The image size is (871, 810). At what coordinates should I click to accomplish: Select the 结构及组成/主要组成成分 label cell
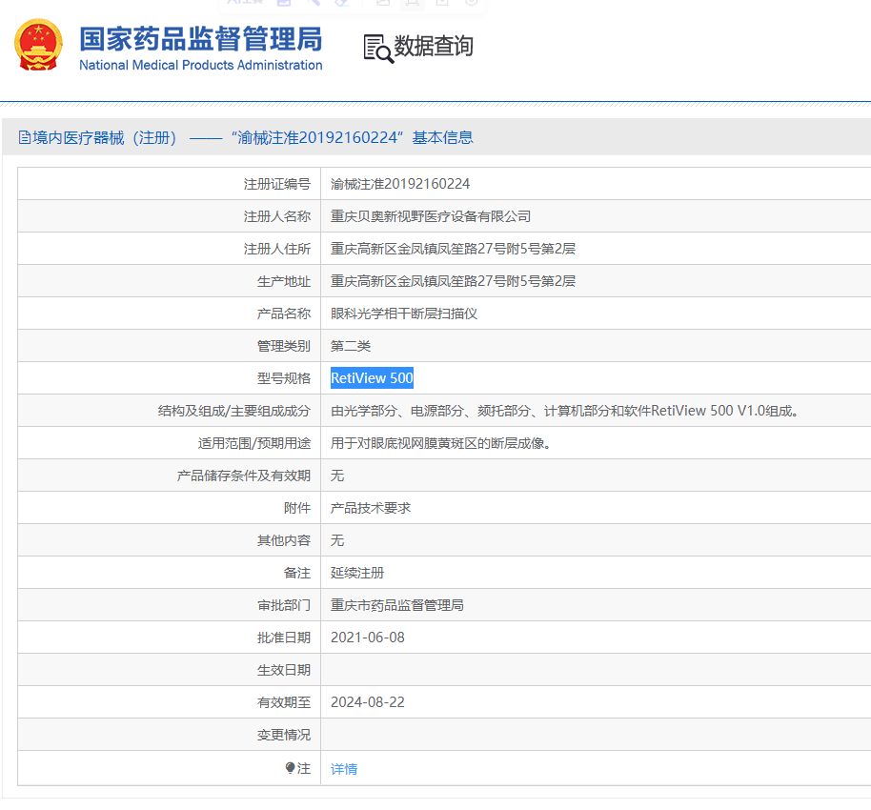[x=169, y=411]
